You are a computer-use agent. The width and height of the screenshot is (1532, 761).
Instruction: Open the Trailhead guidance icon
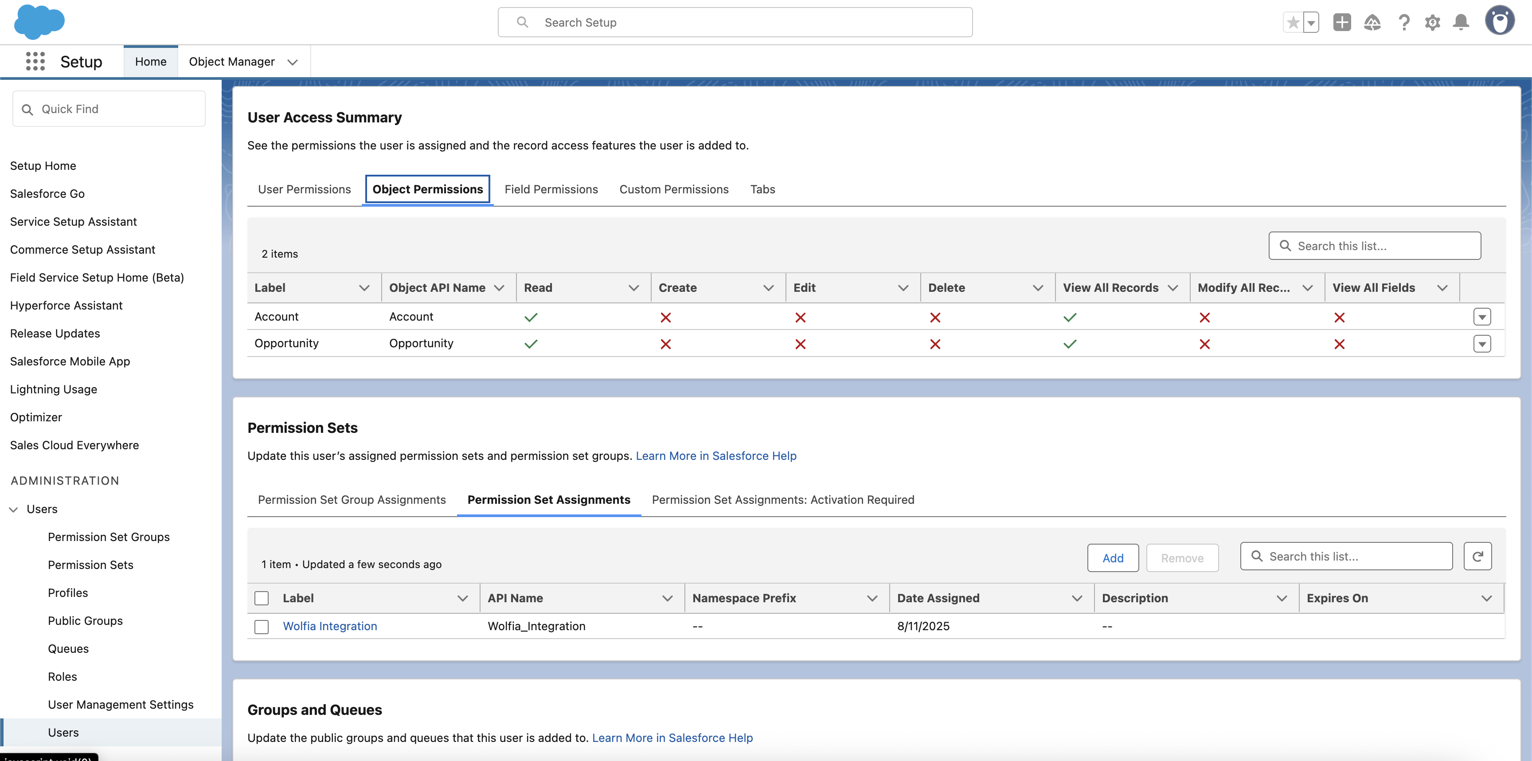pyautogui.click(x=1372, y=23)
